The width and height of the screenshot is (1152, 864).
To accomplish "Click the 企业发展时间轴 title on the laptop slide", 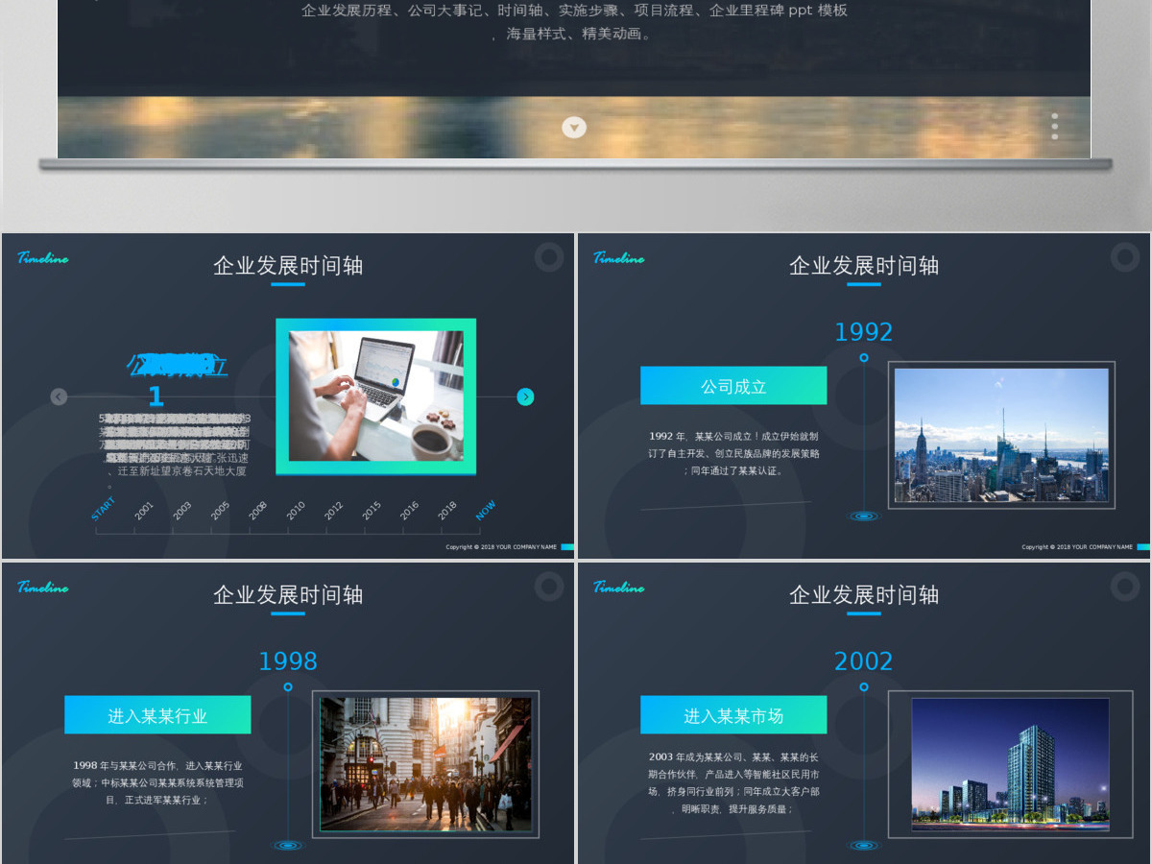I will pyautogui.click(x=288, y=266).
